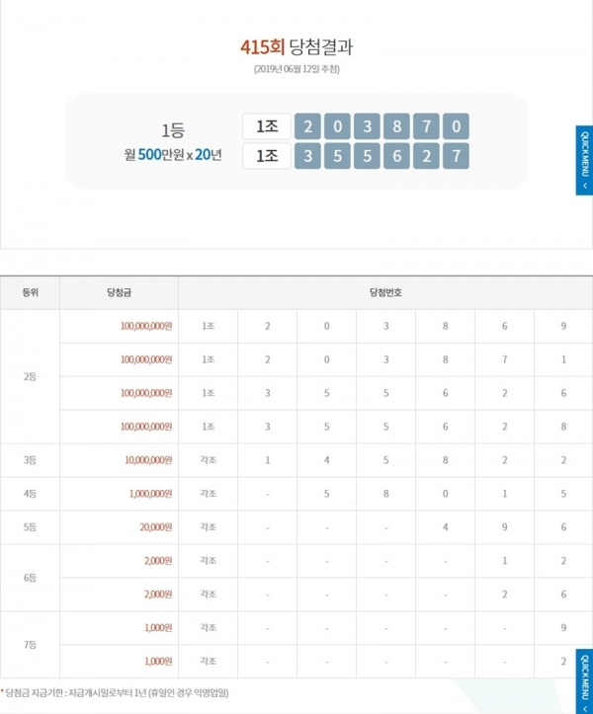593x714 pixels.
Task: Select the 1조 box beside 203870
Action: pyautogui.click(x=267, y=126)
